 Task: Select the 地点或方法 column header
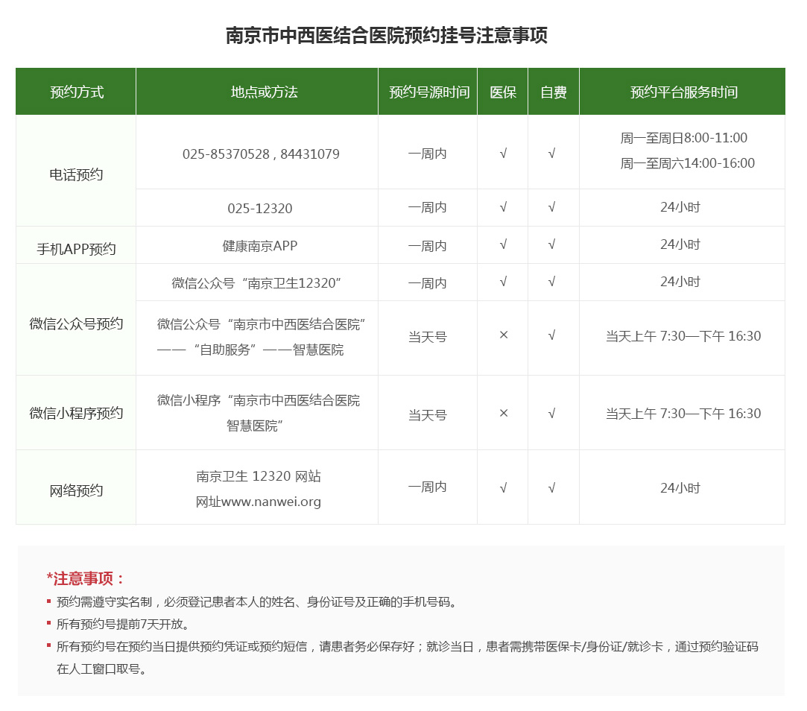tap(256, 92)
